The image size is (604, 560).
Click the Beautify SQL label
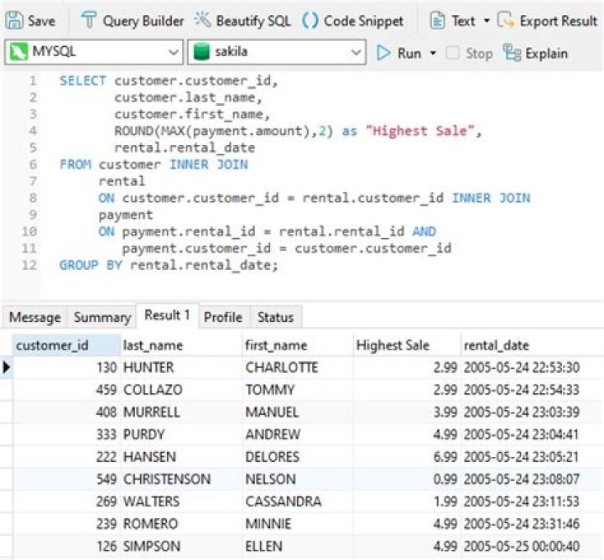253,21
